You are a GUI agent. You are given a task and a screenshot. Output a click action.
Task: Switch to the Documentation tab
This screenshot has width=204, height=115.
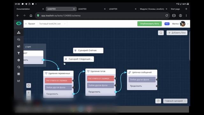(23, 9)
